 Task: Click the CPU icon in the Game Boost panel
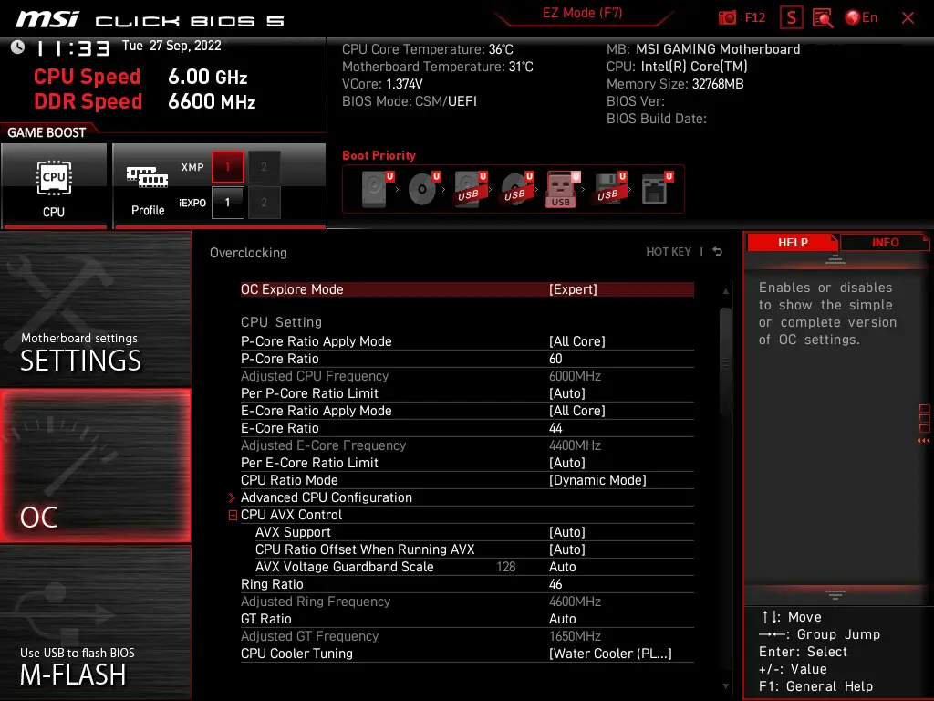pyautogui.click(x=54, y=180)
